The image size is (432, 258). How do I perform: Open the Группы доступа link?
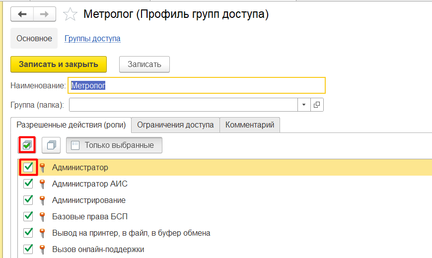tap(92, 38)
